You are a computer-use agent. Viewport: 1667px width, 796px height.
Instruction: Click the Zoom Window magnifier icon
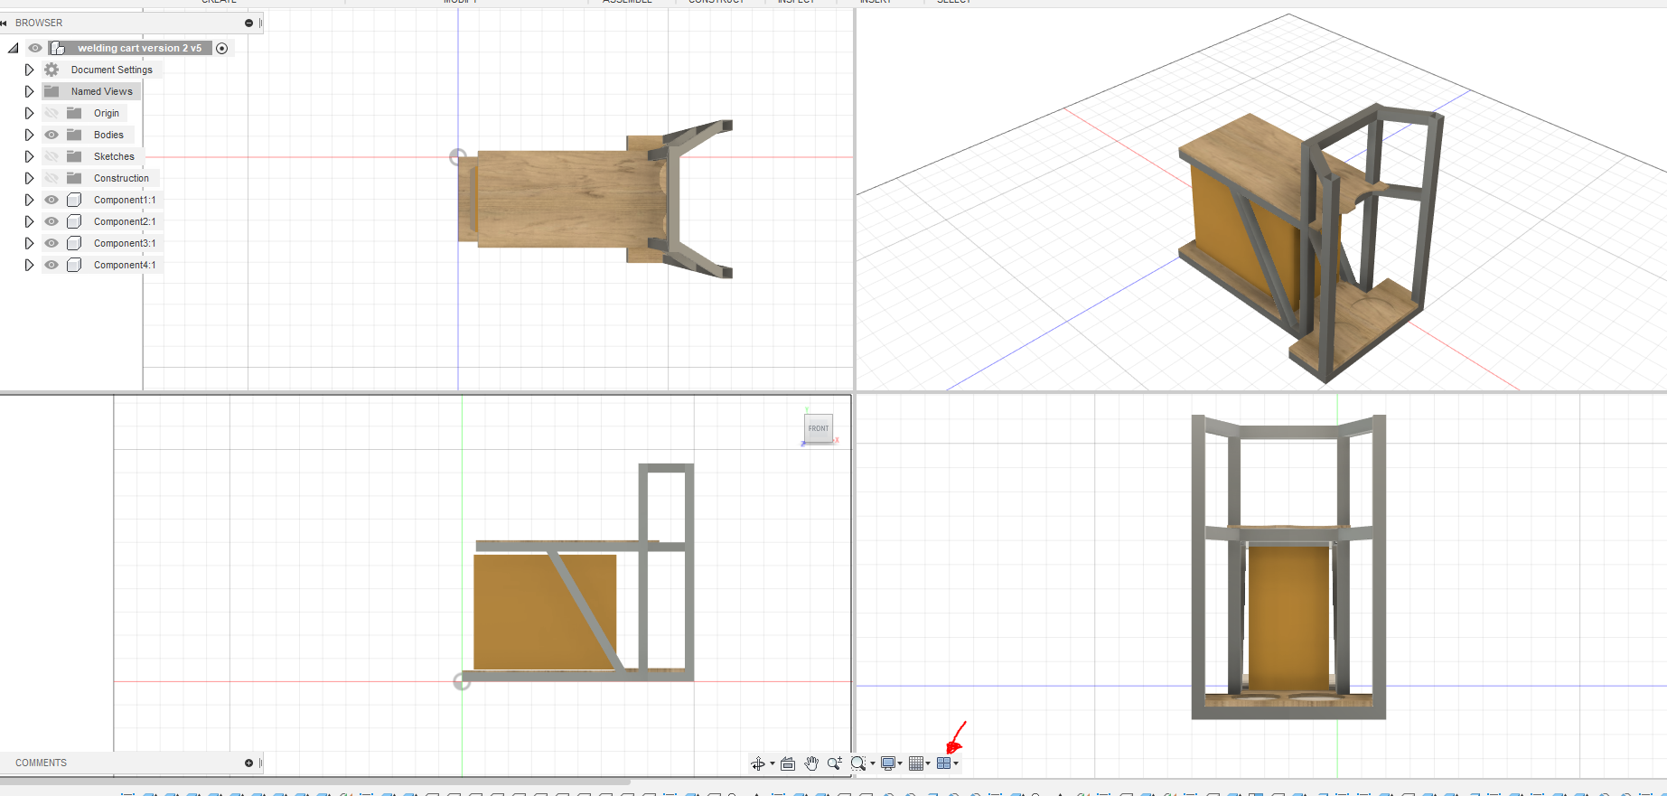click(858, 764)
